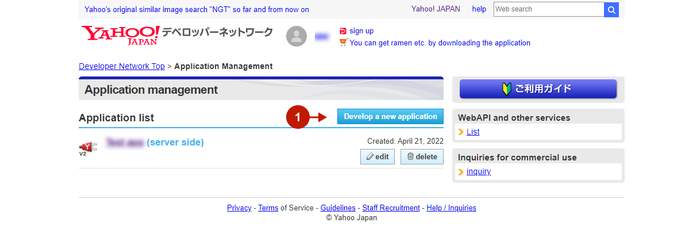Click the Application management heading
Screen dimensions: 693x234
pyautogui.click(x=151, y=90)
